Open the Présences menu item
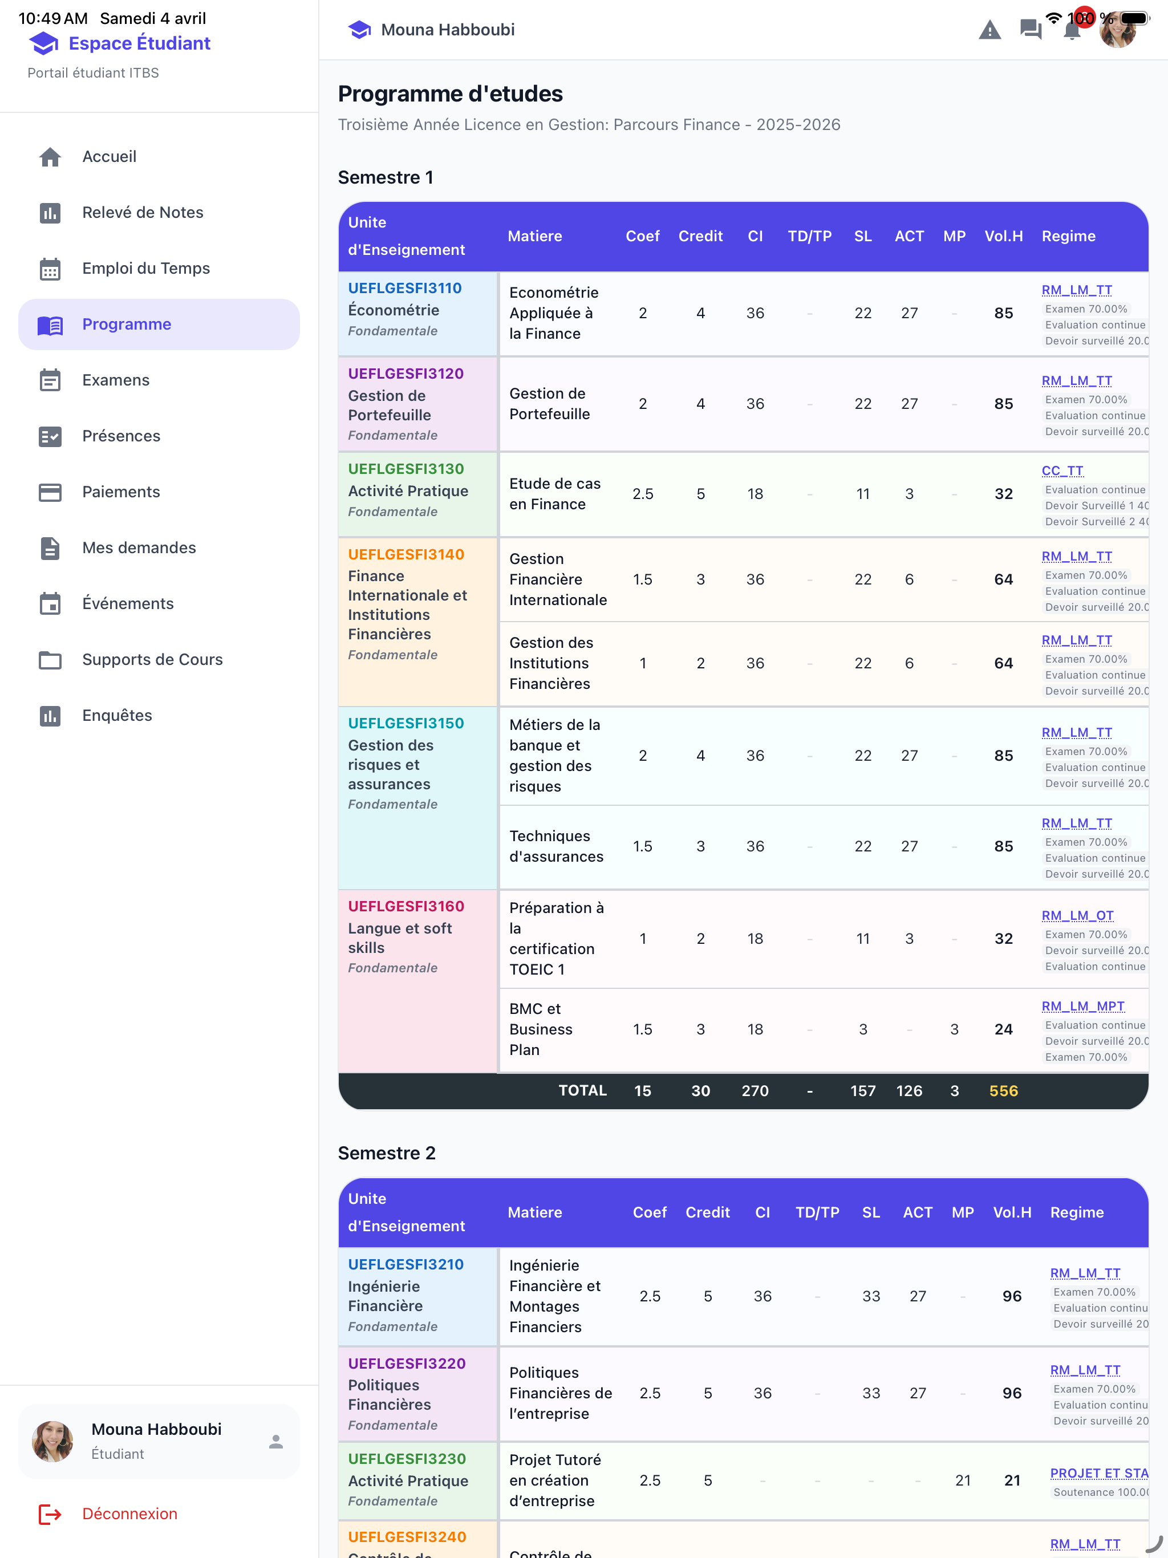 tap(159, 436)
